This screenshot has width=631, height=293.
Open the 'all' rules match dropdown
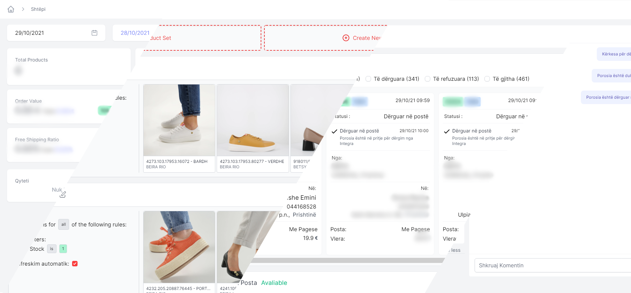(64, 224)
